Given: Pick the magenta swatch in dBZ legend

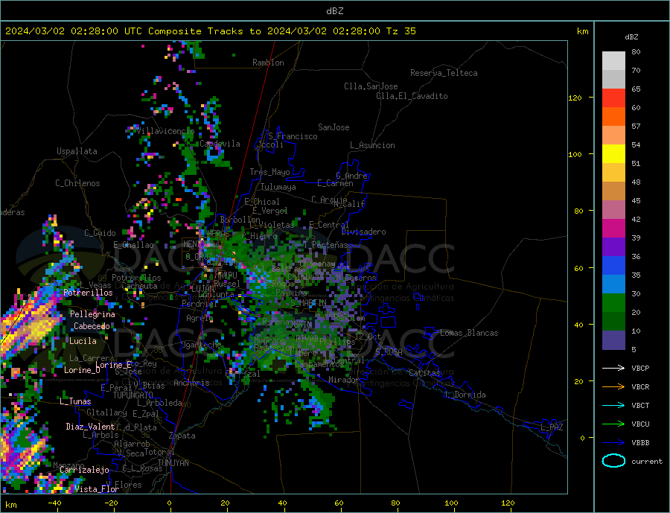Looking at the screenshot, I should (613, 229).
